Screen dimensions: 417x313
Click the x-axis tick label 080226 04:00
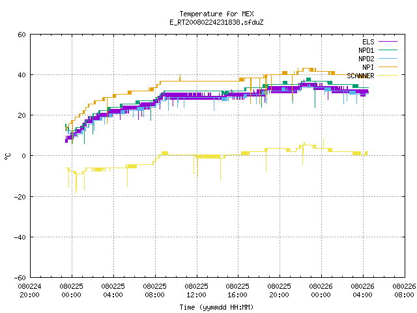pyautogui.click(x=363, y=291)
